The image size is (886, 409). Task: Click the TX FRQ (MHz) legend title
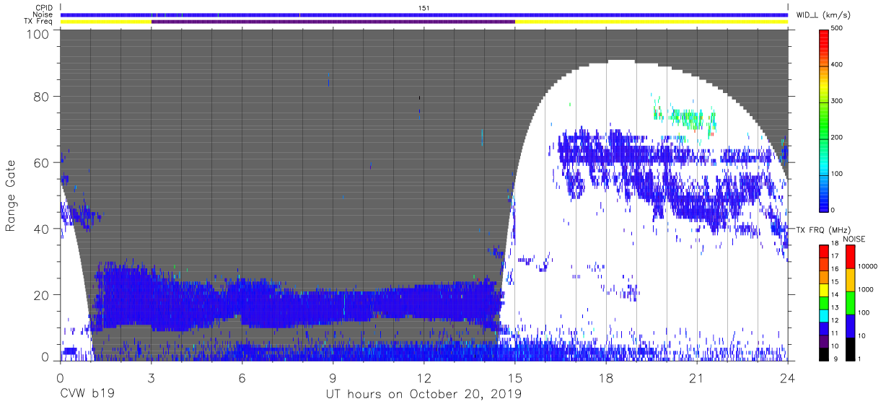click(x=823, y=230)
